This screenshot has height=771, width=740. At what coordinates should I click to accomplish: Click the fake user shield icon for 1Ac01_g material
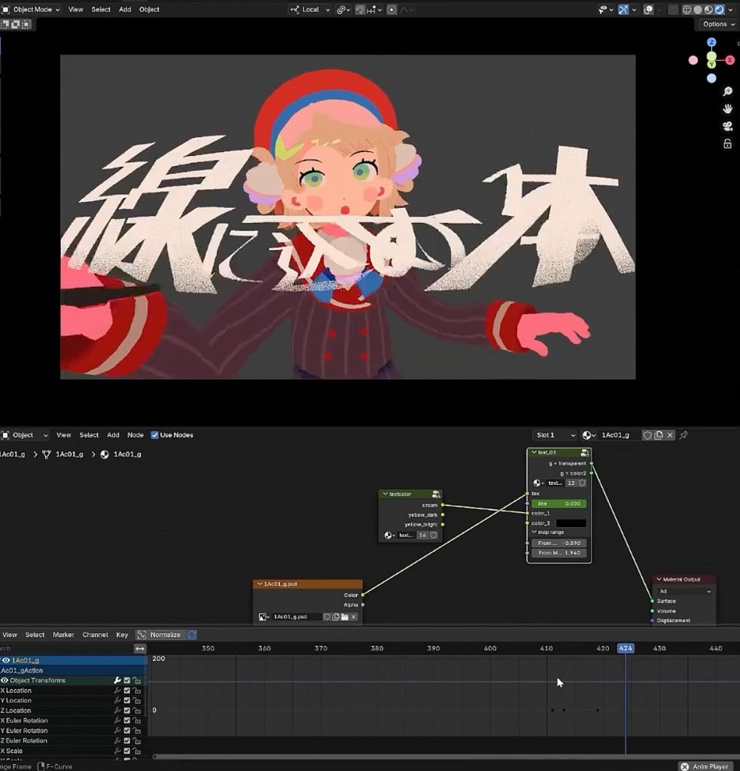pyautogui.click(x=647, y=435)
